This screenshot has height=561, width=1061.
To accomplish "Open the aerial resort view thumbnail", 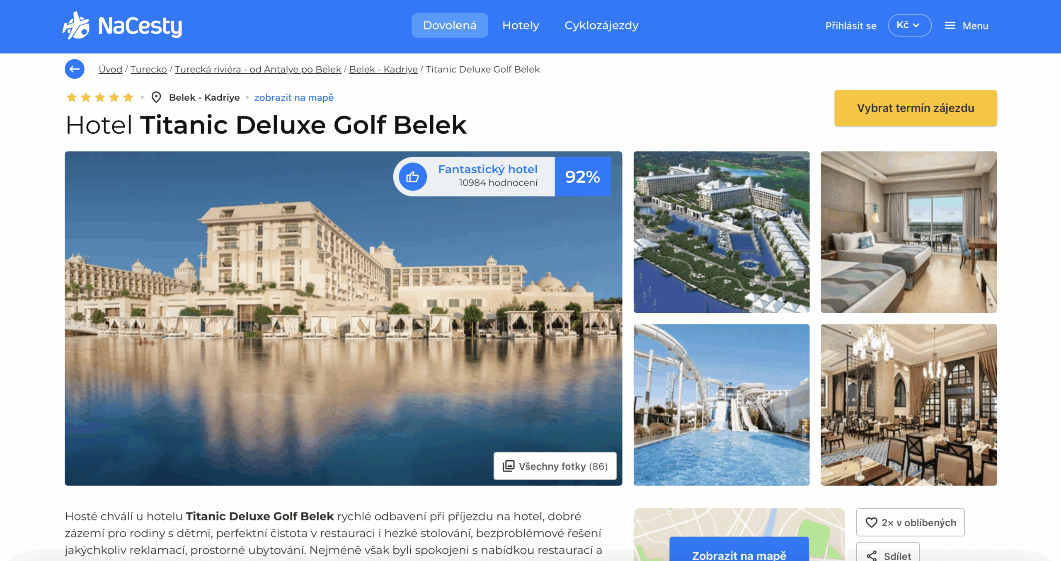I will [721, 232].
